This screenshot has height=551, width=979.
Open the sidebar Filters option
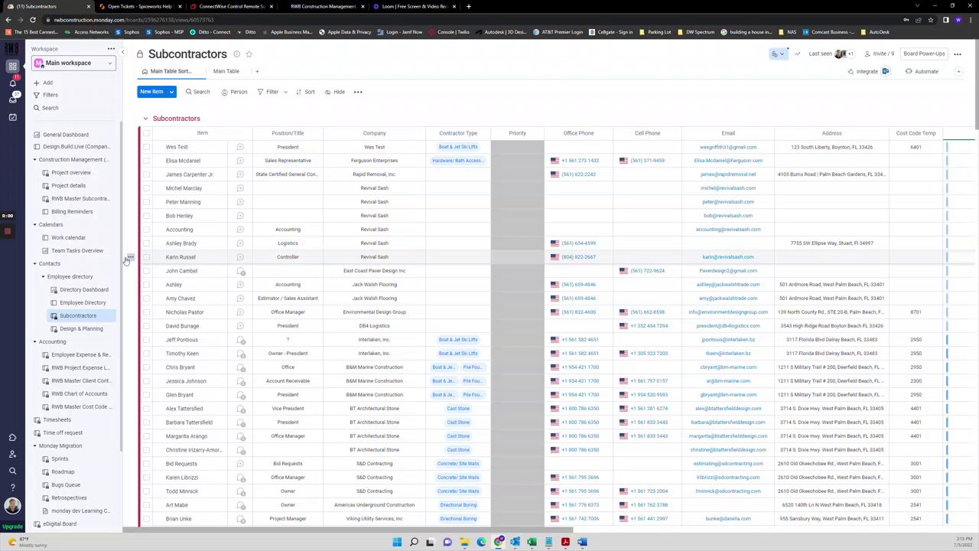(45, 95)
